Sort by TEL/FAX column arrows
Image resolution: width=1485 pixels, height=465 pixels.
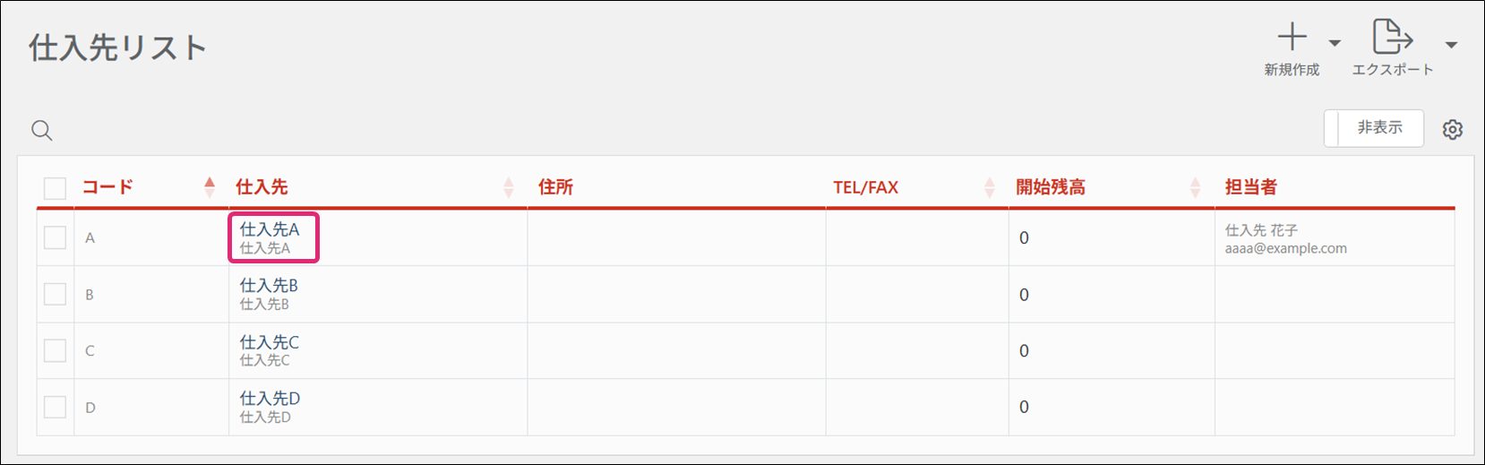pos(990,187)
